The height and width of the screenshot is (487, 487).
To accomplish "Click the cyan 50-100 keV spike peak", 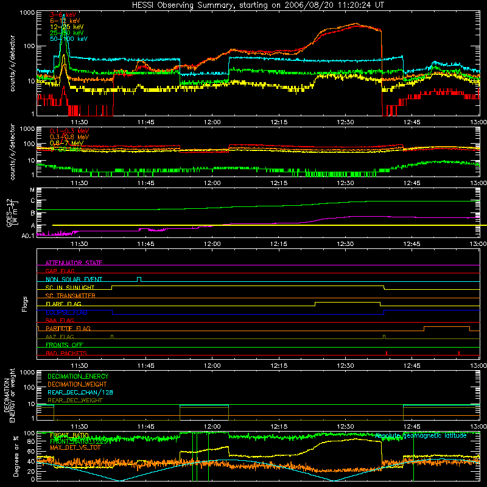I will pyautogui.click(x=64, y=15).
